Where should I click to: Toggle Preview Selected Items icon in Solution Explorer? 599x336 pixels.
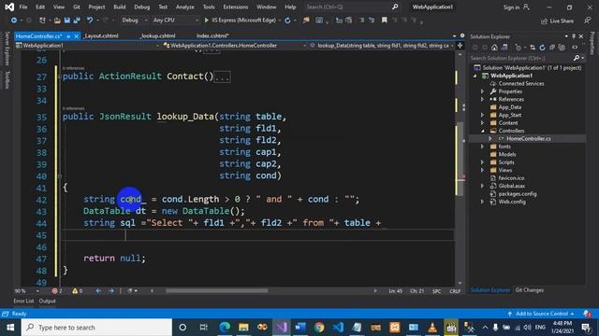coord(575,48)
